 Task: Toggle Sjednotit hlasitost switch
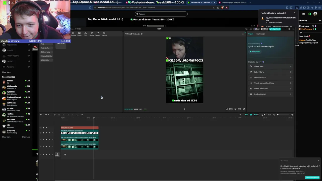pyautogui.click(x=291, y=78)
